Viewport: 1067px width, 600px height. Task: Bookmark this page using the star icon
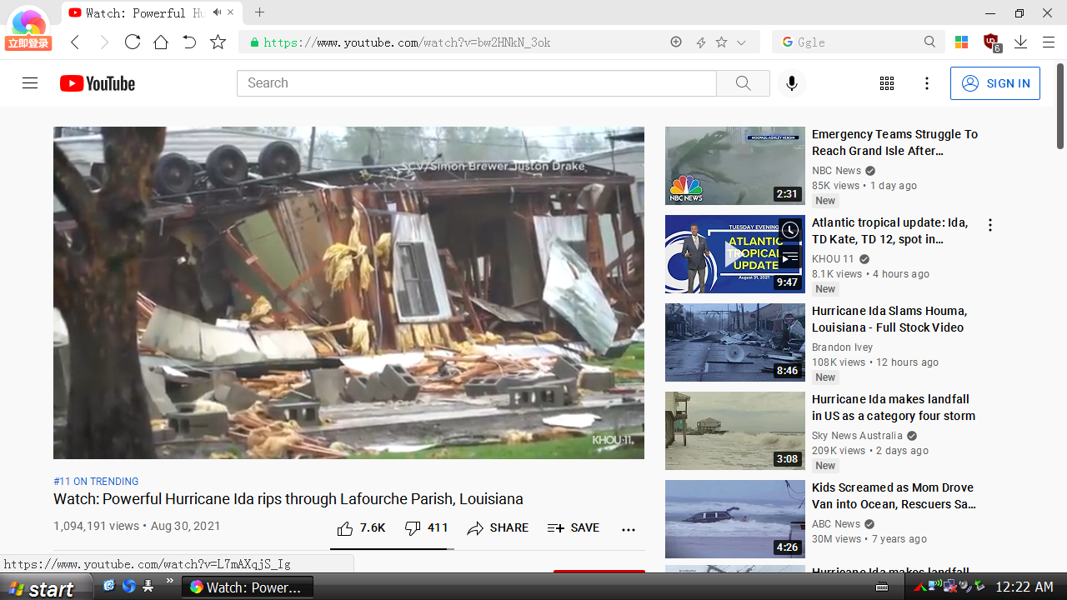[x=218, y=42]
